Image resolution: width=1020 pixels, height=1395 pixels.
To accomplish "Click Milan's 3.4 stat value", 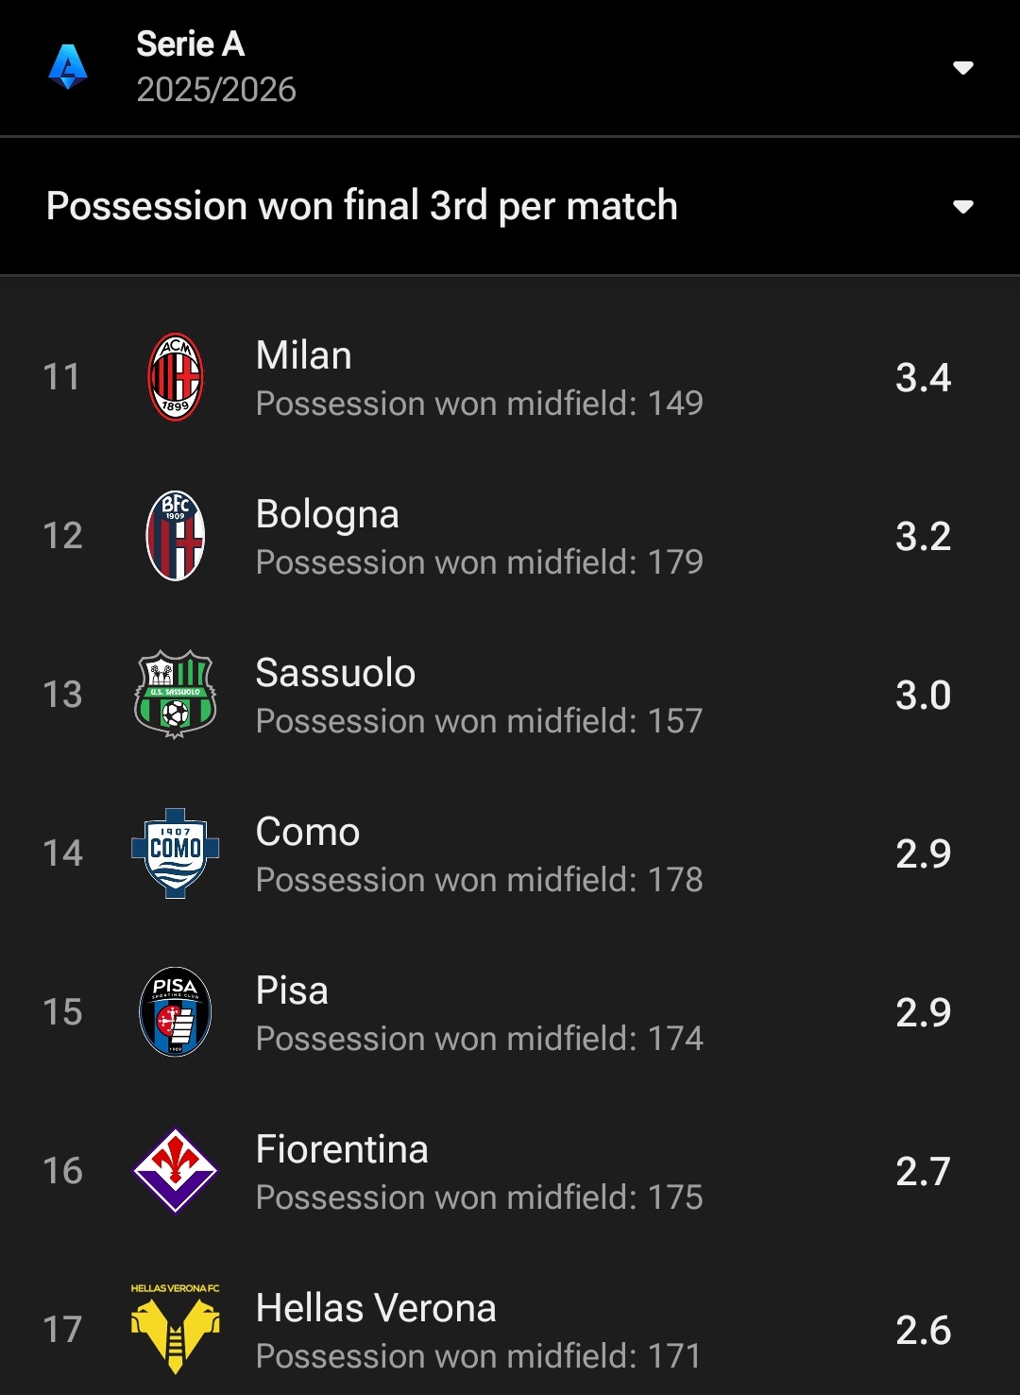I will coord(923,377).
